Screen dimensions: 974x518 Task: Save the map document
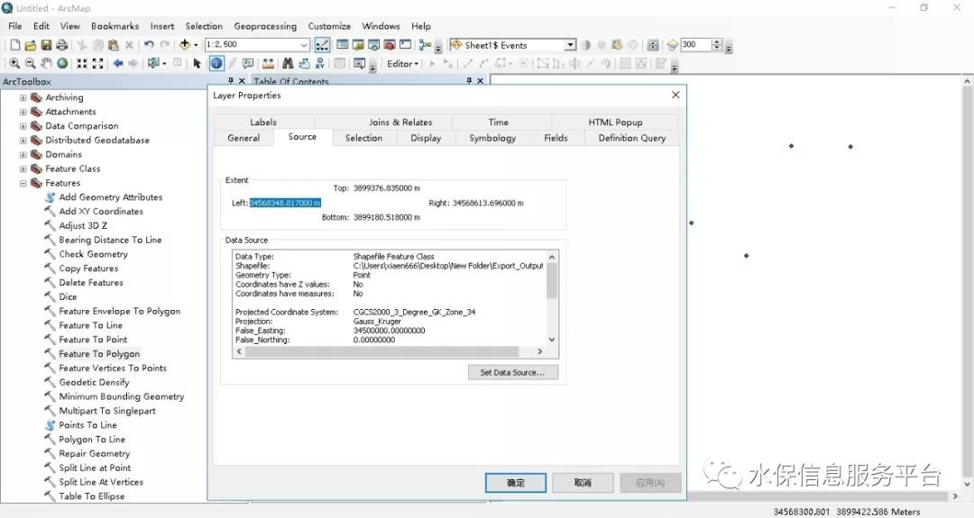[46, 45]
